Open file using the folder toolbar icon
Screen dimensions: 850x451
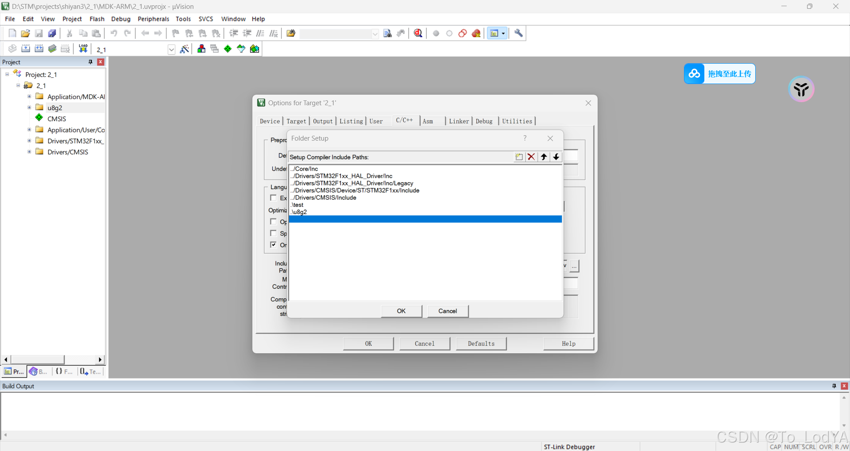[x=26, y=33]
